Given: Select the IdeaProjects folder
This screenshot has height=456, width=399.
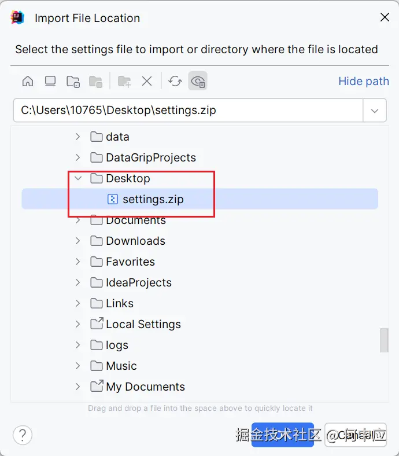Looking at the screenshot, I should click(x=138, y=282).
